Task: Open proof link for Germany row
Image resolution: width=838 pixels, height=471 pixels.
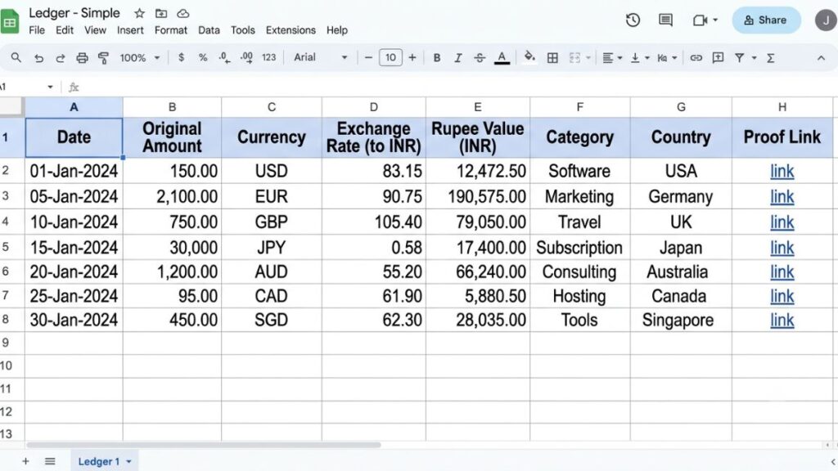Action: pyautogui.click(x=782, y=197)
